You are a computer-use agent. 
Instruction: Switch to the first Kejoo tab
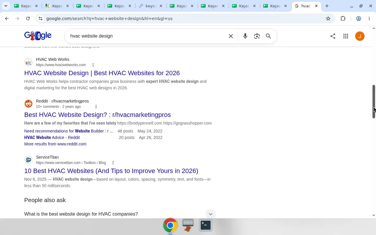coord(26,6)
